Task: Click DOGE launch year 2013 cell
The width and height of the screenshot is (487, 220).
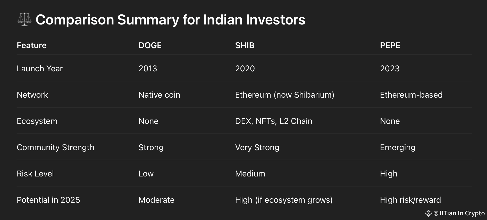Action: 148,69
